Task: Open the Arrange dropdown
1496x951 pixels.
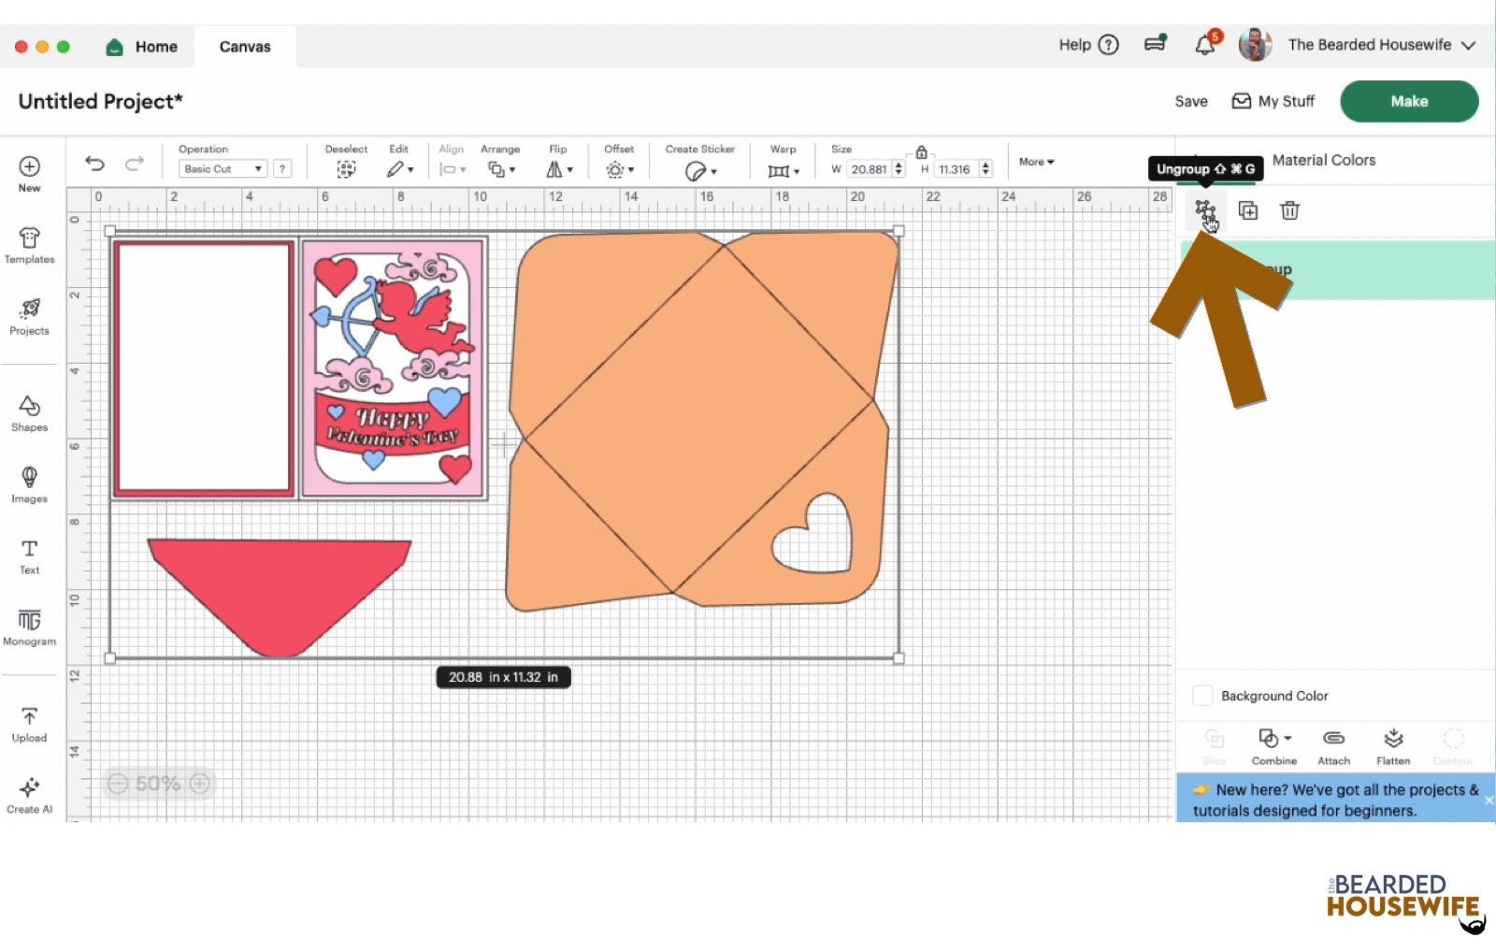Action: 501,169
